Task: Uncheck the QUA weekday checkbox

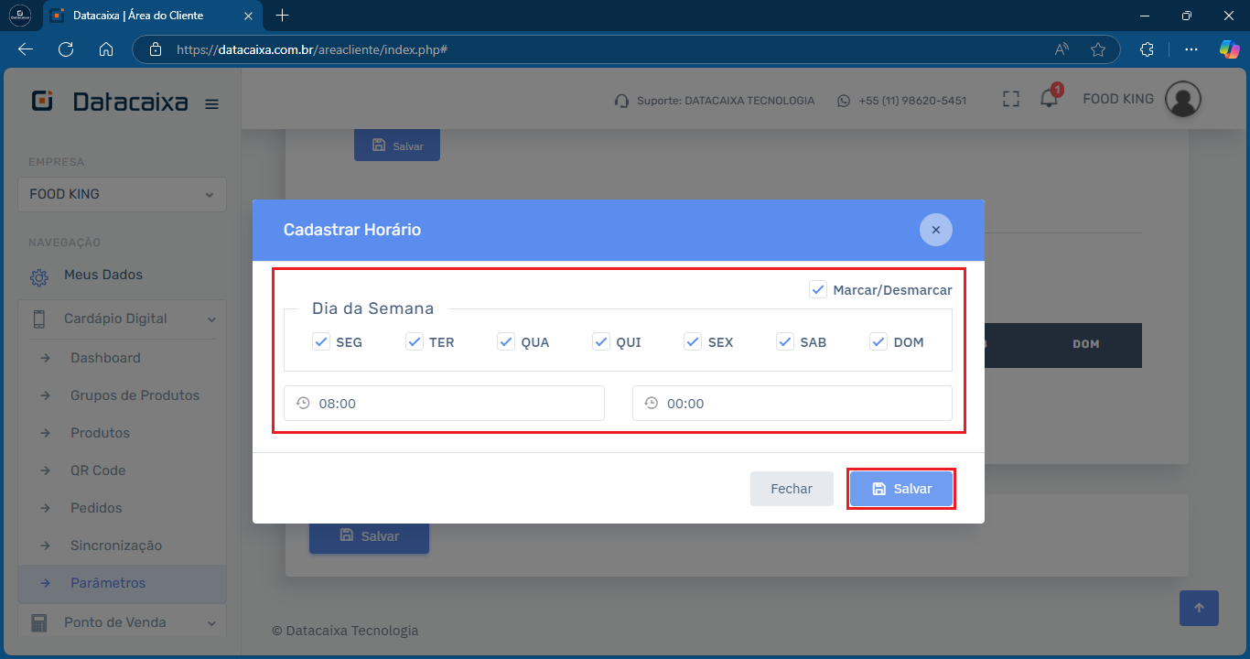Action: click(x=506, y=341)
